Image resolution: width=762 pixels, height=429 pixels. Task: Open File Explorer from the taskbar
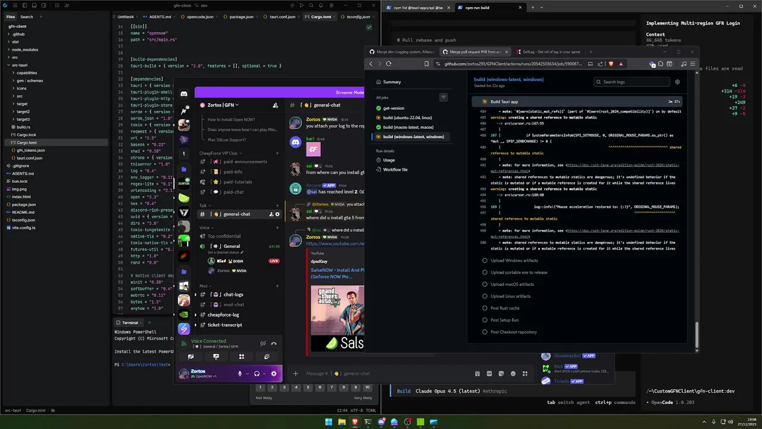342,422
